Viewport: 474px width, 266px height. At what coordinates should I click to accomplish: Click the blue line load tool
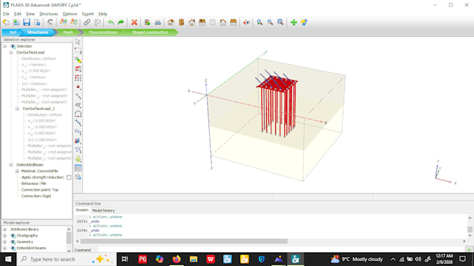[x=78, y=132]
